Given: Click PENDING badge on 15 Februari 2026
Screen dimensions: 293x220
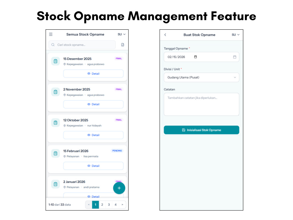Looking at the screenshot, I should [117, 150].
